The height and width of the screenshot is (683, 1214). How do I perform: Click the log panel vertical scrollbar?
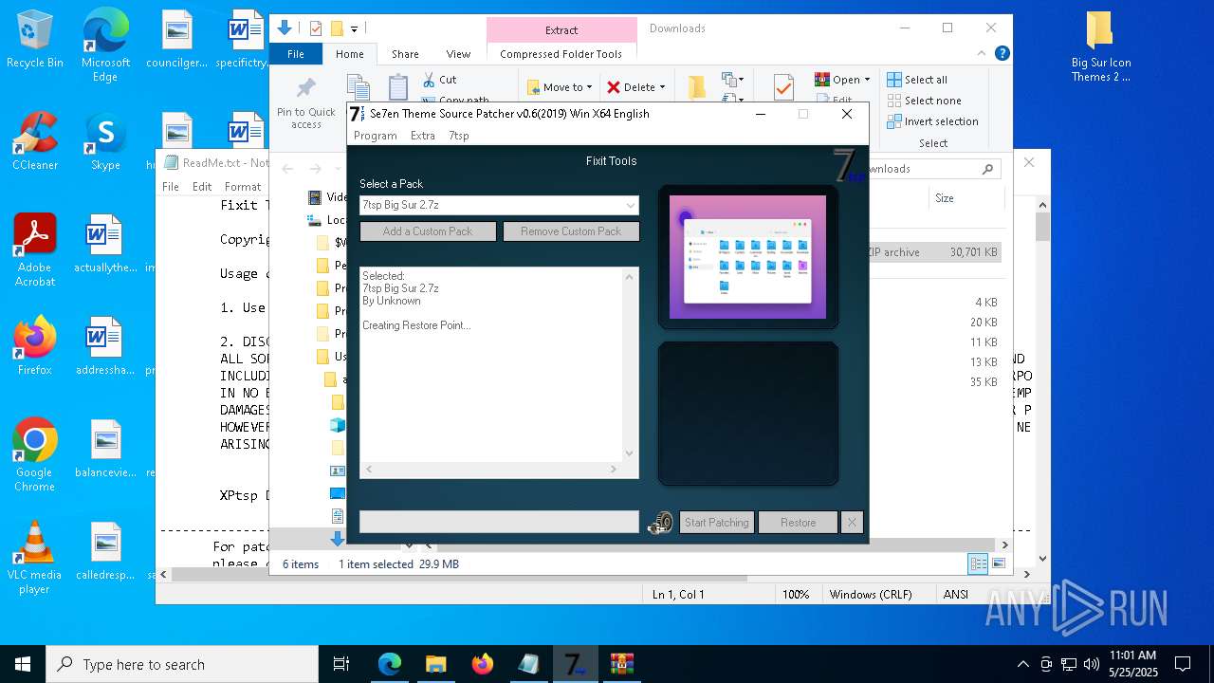629,365
